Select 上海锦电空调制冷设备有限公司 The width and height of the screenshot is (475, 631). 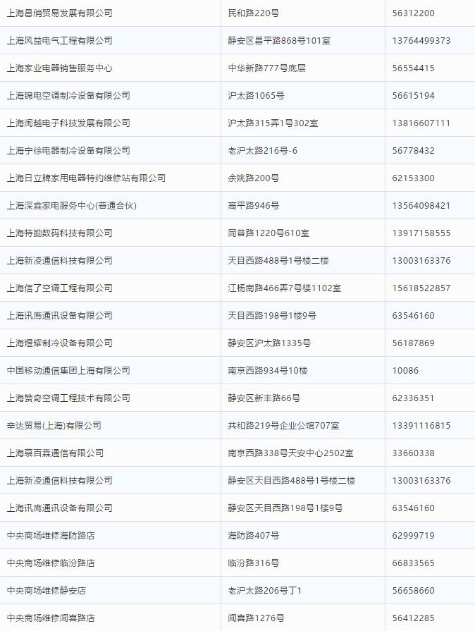coord(68,96)
